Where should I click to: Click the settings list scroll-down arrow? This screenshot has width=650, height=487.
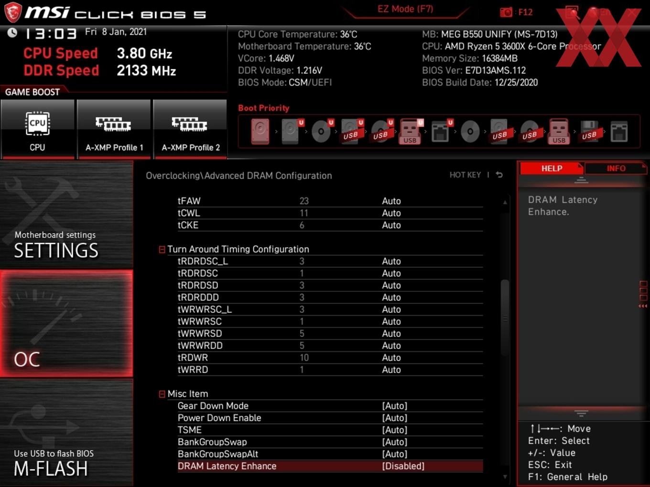pyautogui.click(x=505, y=476)
